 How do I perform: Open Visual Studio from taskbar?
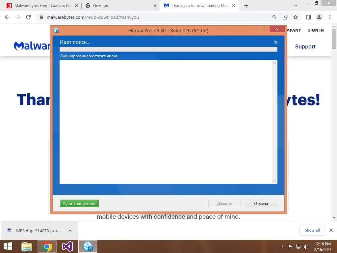pyautogui.click(x=67, y=246)
